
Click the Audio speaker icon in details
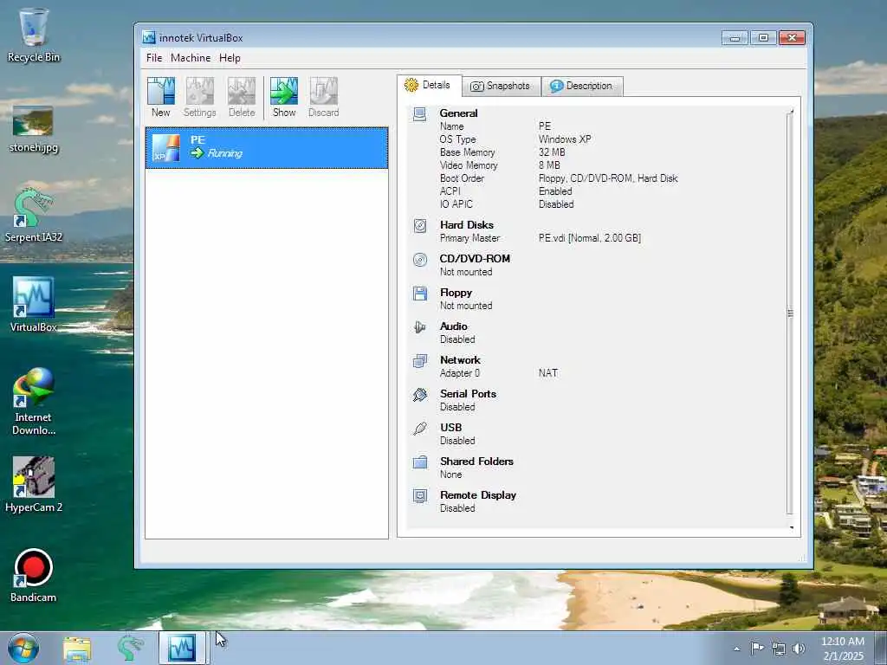[x=420, y=326]
